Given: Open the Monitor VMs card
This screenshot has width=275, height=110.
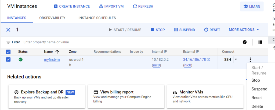Looking at the screenshot, I should pyautogui.click(x=205, y=97).
